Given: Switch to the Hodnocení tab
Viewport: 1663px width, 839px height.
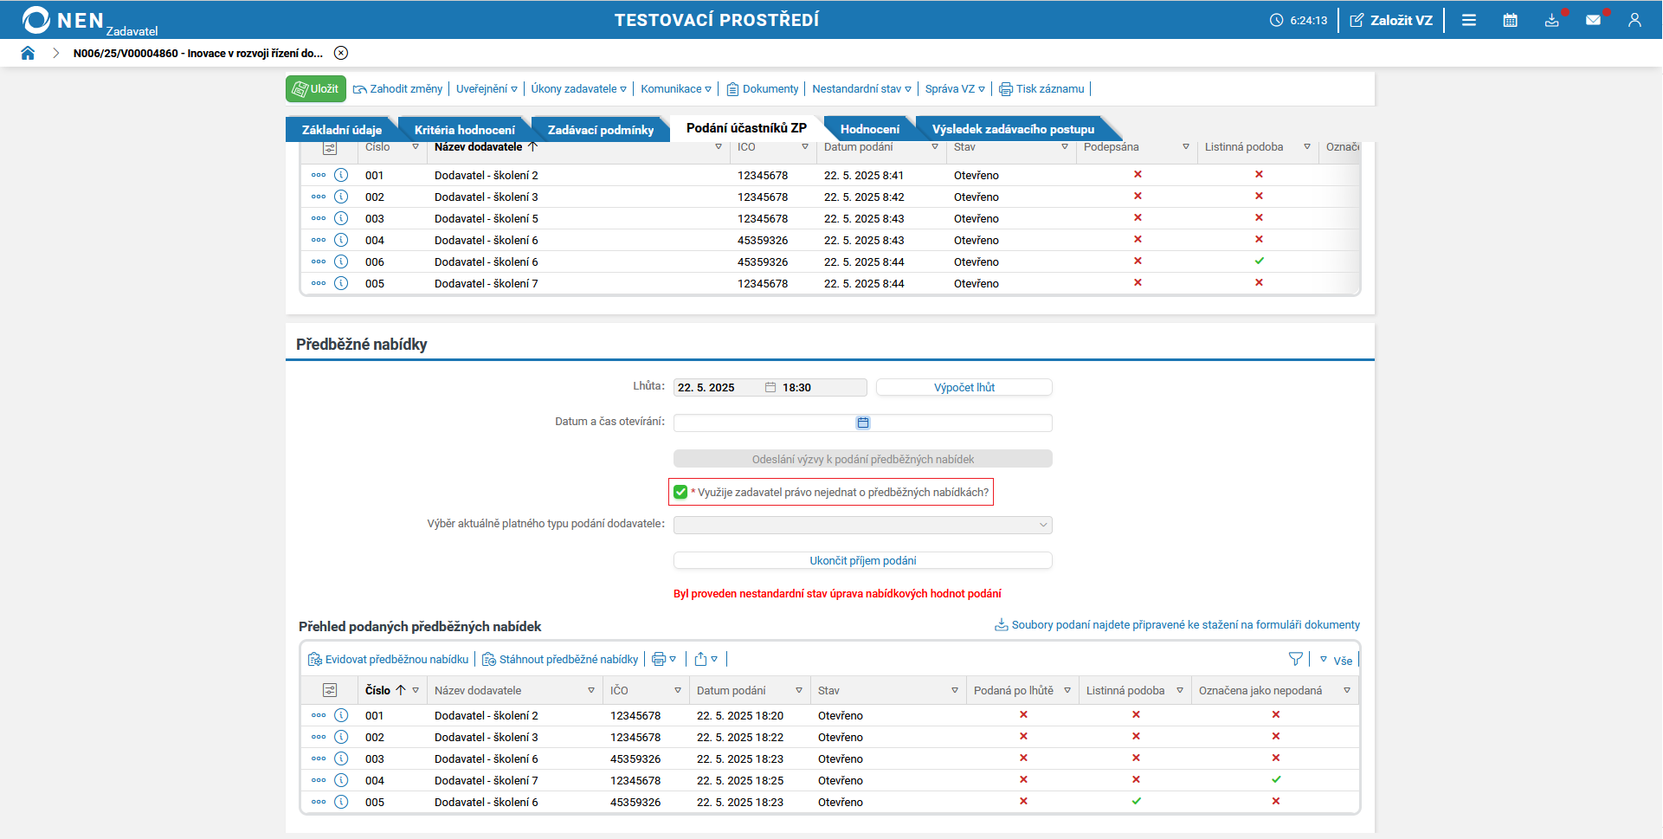Looking at the screenshot, I should [869, 129].
